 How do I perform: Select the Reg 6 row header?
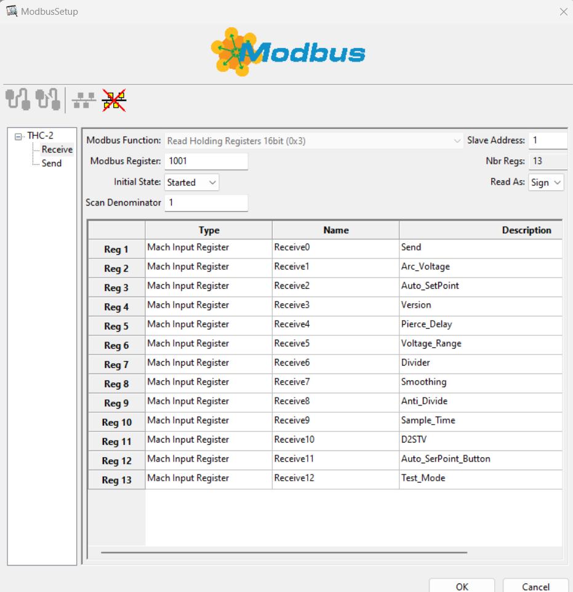pyautogui.click(x=116, y=345)
